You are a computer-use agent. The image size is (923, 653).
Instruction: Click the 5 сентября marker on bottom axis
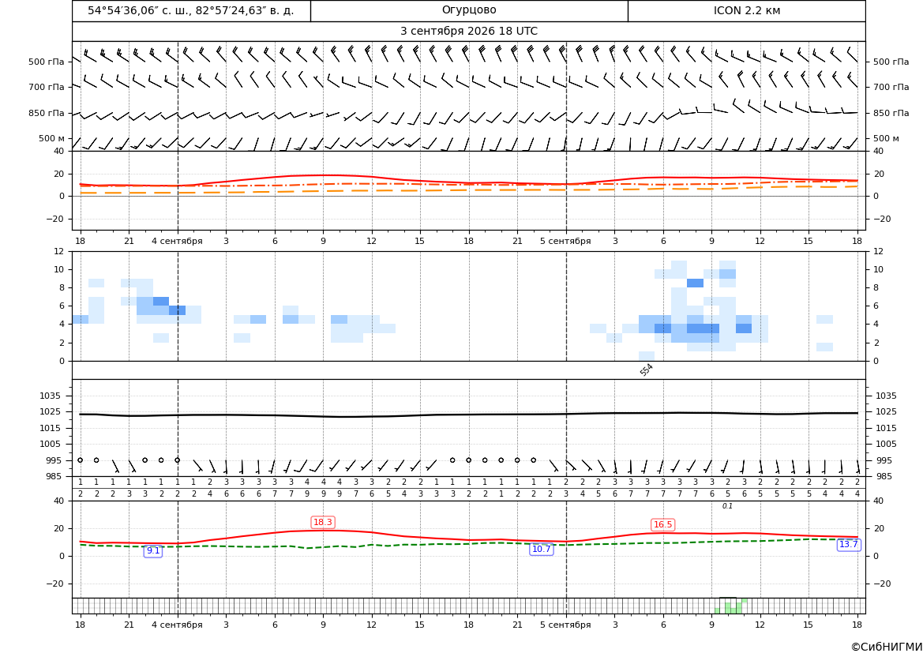point(565,625)
